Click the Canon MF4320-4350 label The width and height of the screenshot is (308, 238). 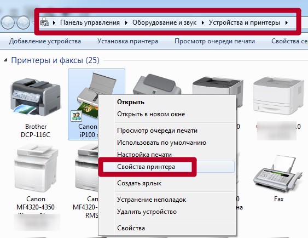[36, 203]
